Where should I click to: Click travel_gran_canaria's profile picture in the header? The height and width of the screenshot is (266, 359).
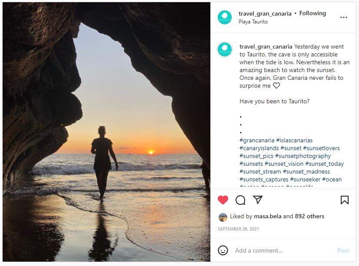click(224, 17)
